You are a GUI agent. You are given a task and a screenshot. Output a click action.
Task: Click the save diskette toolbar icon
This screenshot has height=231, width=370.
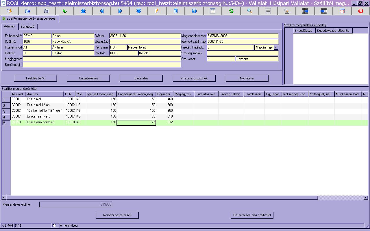[x=46, y=11]
